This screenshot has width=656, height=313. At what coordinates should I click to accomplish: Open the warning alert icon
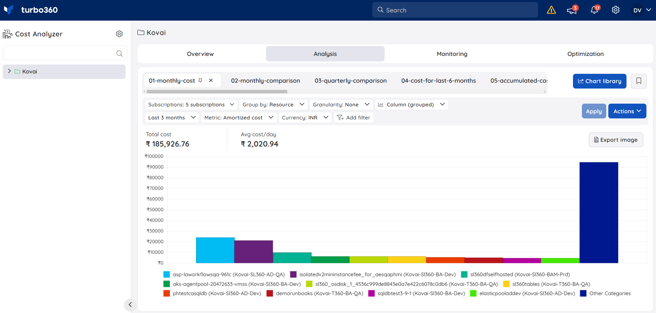(x=551, y=10)
